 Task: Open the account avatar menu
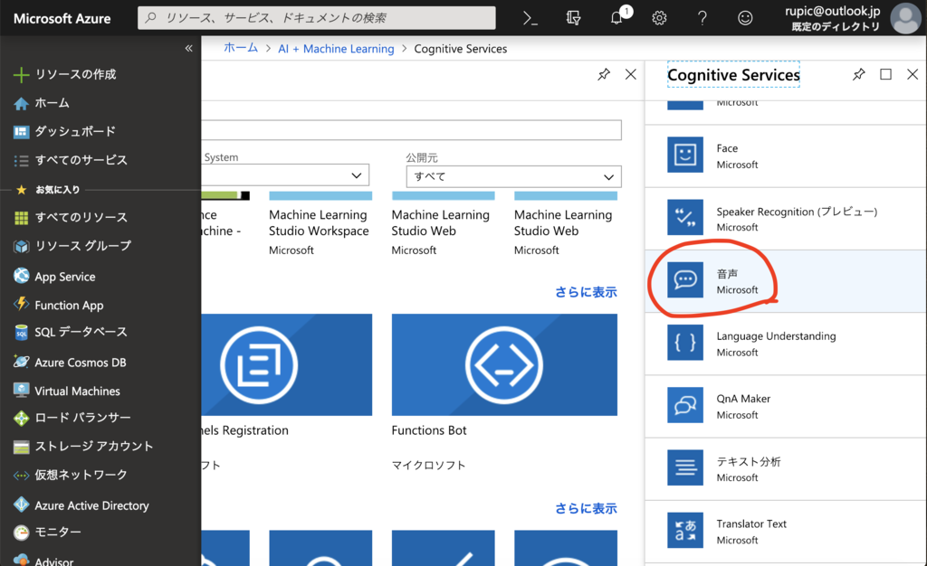tap(905, 18)
